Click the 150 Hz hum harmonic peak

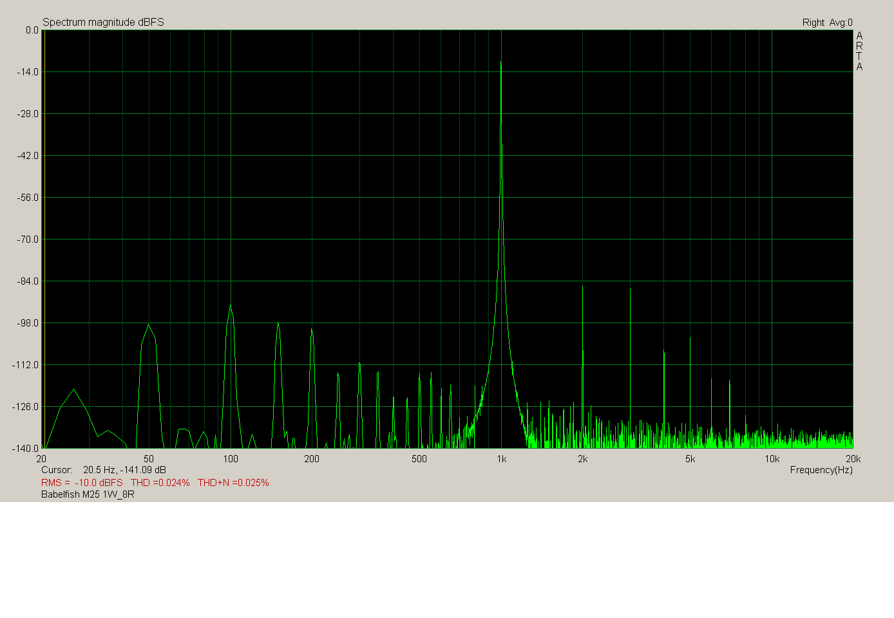[x=278, y=324]
